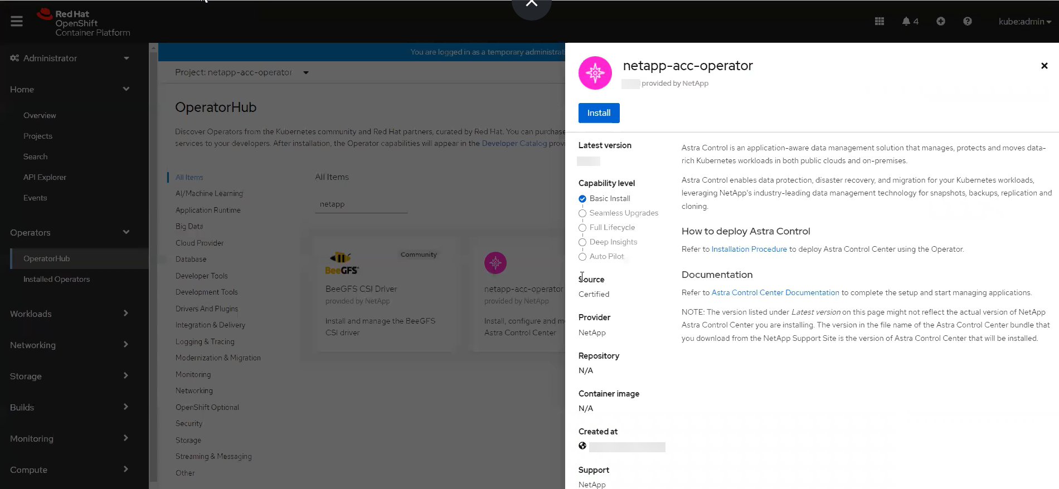The height and width of the screenshot is (489, 1059).
Task: Click the globe icon under Created at
Action: (x=582, y=446)
